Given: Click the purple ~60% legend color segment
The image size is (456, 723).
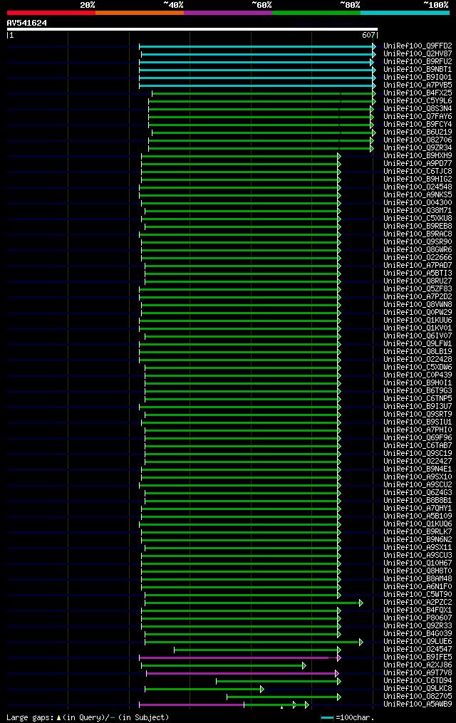Looking at the screenshot, I should pyautogui.click(x=228, y=13).
